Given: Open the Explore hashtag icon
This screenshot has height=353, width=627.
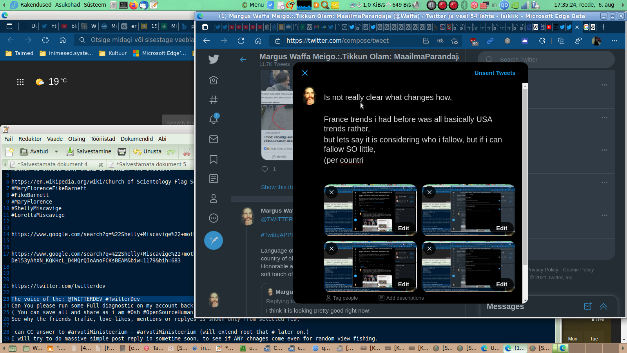Looking at the screenshot, I should 214,100.
